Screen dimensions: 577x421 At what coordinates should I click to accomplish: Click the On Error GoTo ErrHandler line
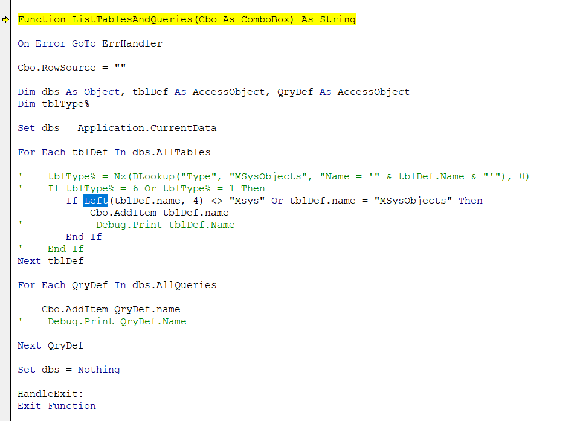[x=90, y=43]
